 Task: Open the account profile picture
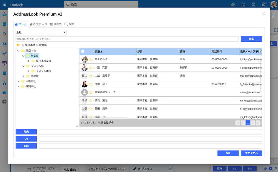(x=274, y=4)
